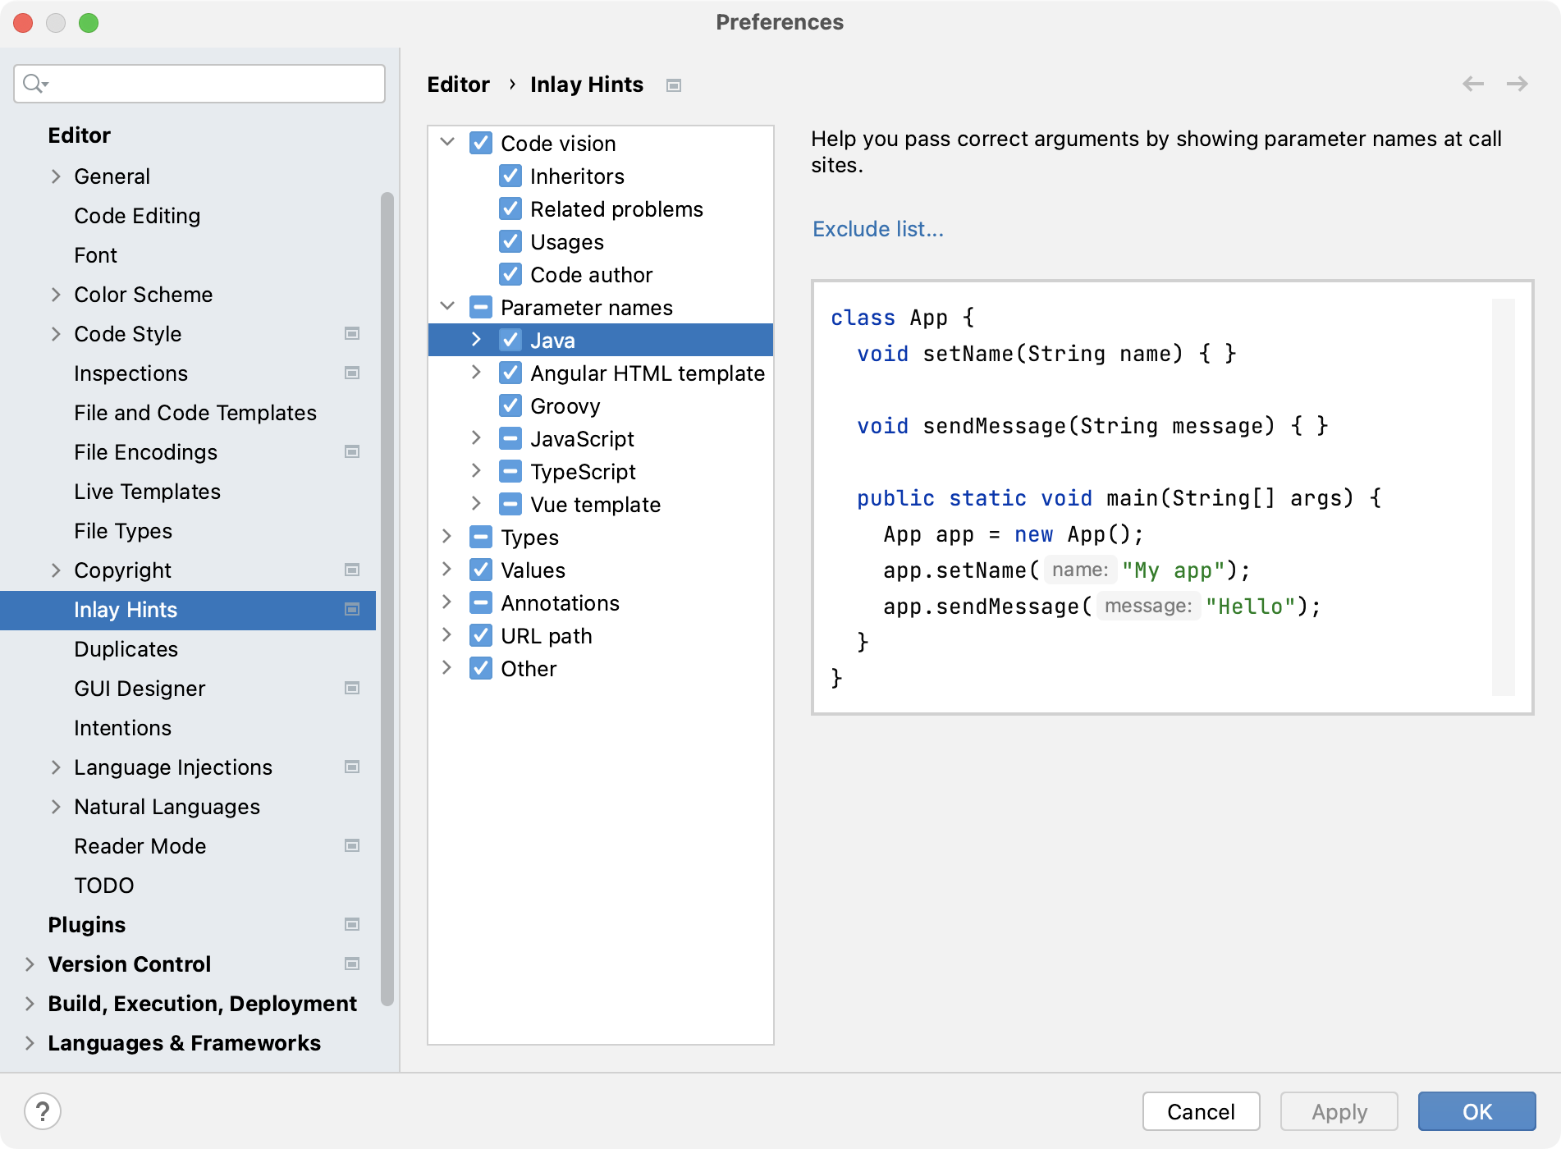Click project icon next to Language Injections
This screenshot has height=1149, width=1561.
tap(352, 767)
